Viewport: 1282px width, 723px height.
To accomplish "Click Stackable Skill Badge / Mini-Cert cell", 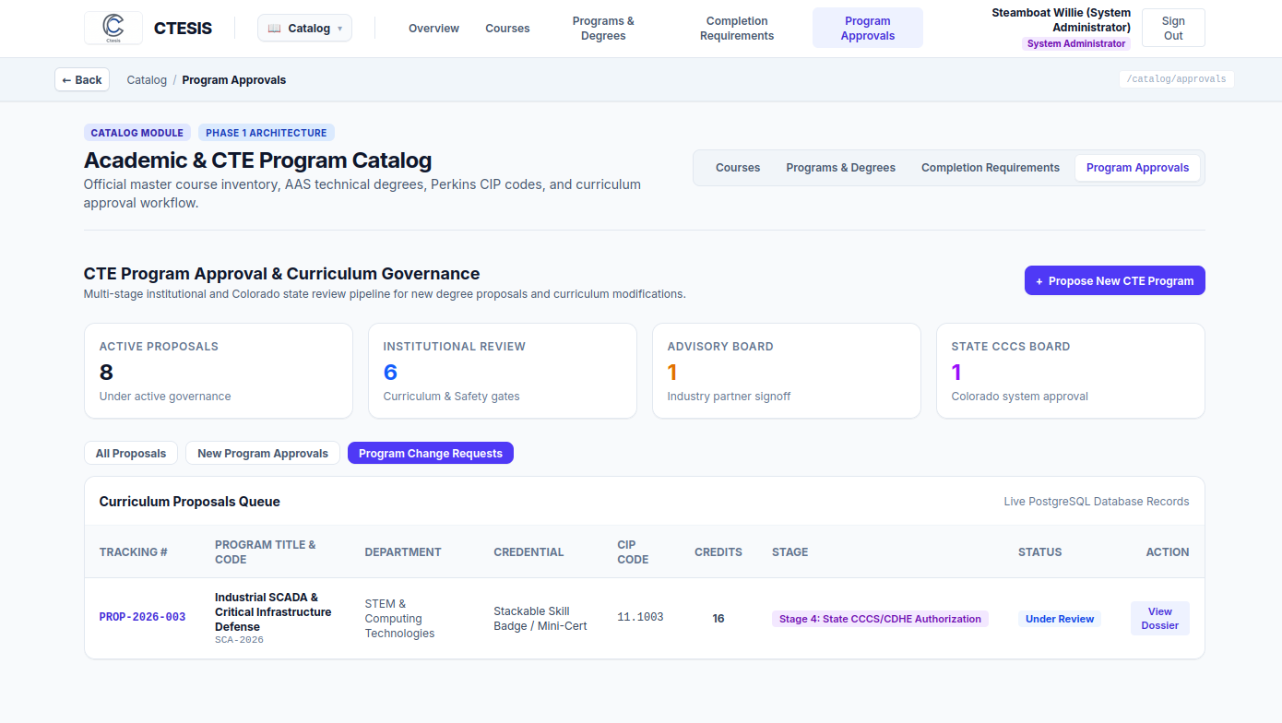I will (540, 619).
